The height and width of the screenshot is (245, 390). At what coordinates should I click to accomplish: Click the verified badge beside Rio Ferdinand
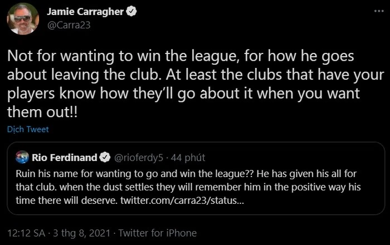(104, 156)
